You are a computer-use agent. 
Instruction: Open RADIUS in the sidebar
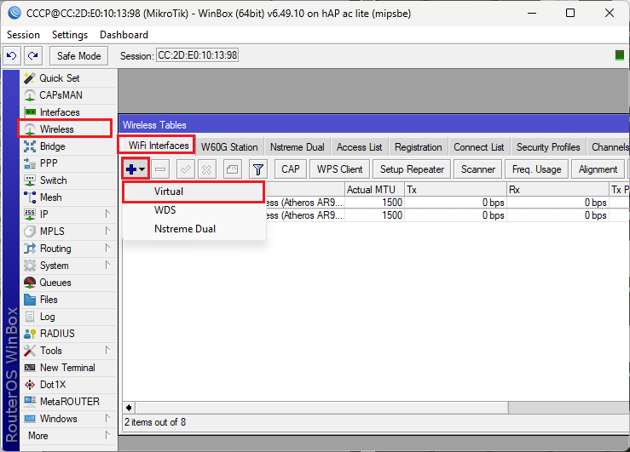tap(68, 334)
